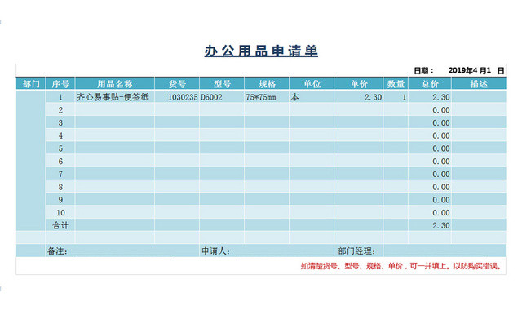Select the 单位 column header

(x=312, y=83)
